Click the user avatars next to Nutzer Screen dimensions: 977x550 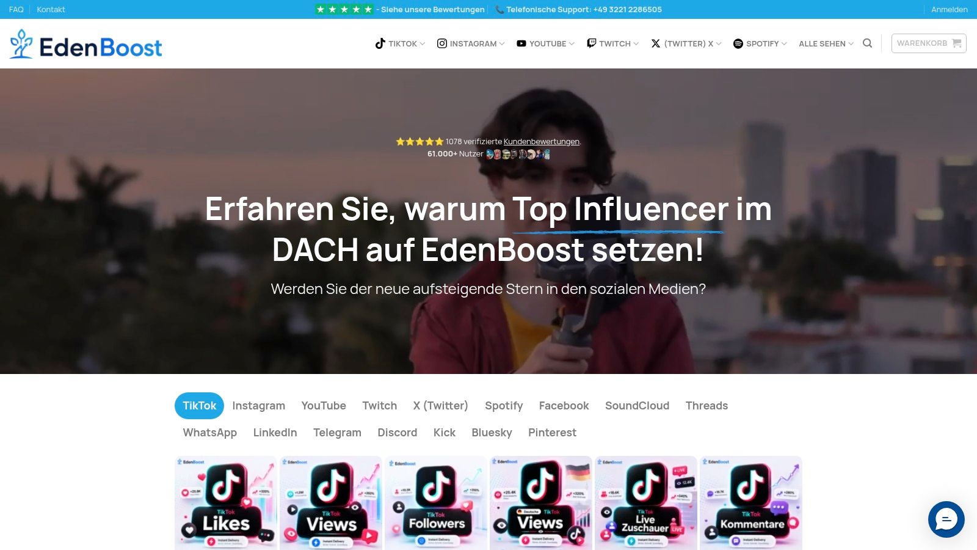click(518, 154)
